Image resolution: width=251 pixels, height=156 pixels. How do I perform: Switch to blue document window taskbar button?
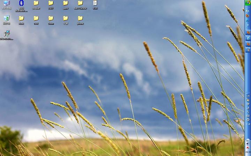click(248, 38)
